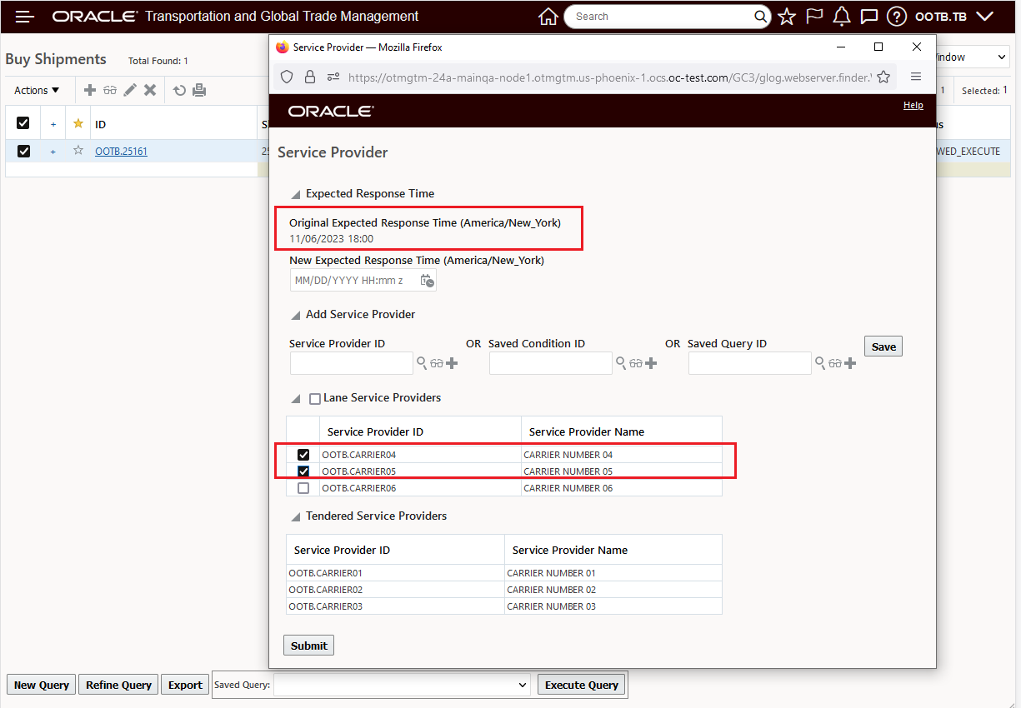
Task: Uncheck OOTB.CARRIER05 checkbox
Action: pos(303,471)
